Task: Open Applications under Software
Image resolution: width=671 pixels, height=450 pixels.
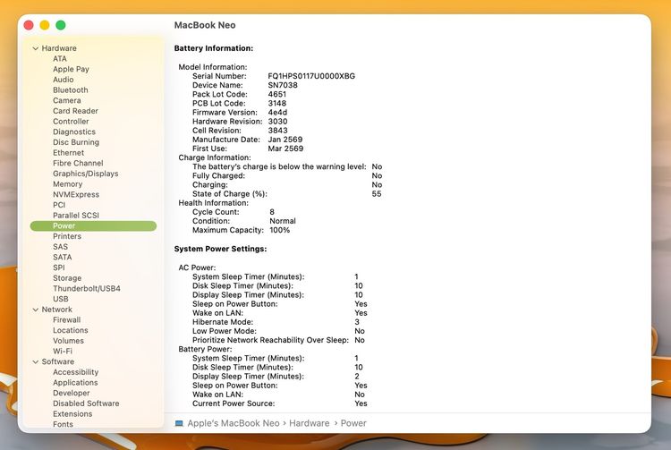Action: coord(75,382)
